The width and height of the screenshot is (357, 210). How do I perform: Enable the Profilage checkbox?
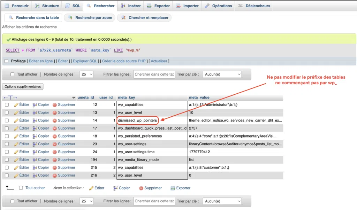(6, 61)
